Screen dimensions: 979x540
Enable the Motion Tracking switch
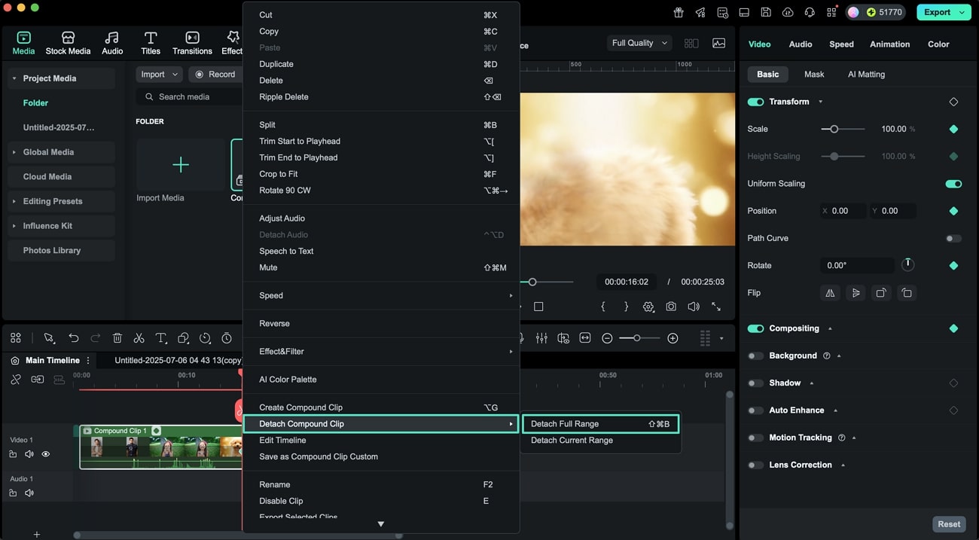click(x=755, y=438)
